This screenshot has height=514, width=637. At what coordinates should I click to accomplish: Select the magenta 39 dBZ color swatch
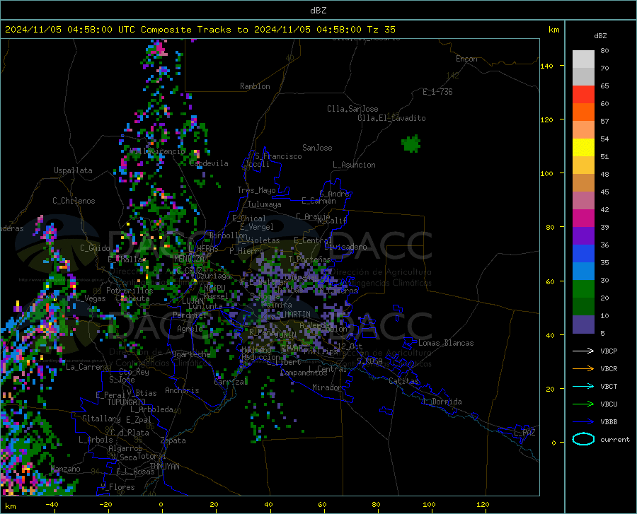click(x=583, y=218)
